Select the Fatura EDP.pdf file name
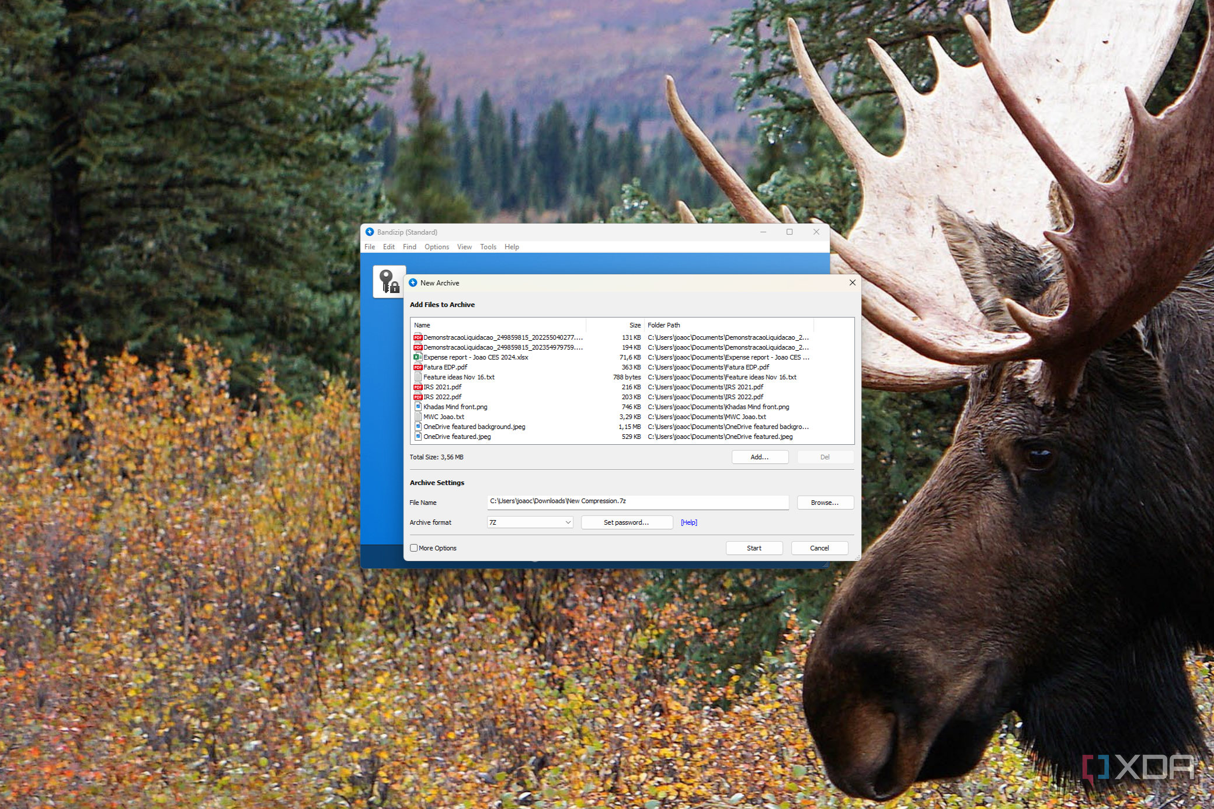This screenshot has width=1214, height=809. tap(445, 367)
